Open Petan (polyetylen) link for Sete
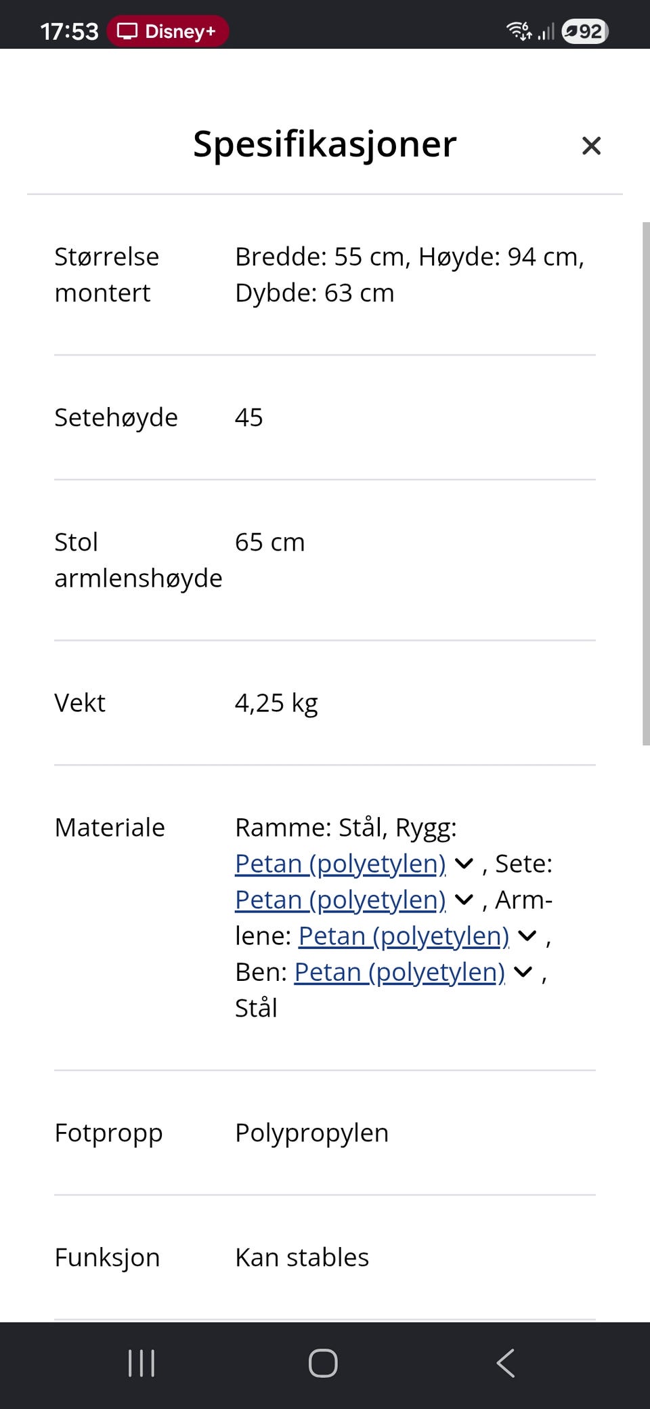The width and height of the screenshot is (650, 1409). point(341,900)
